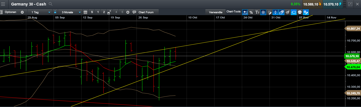This screenshot has height=107, width=361.
Task: Click the 14 Nov date marker
Action: click(x=331, y=18)
